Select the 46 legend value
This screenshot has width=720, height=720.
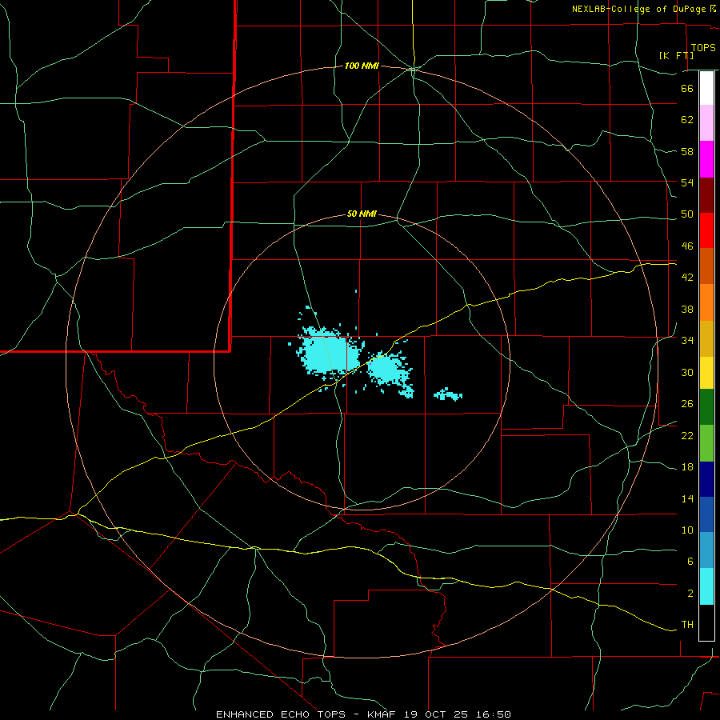pos(687,246)
